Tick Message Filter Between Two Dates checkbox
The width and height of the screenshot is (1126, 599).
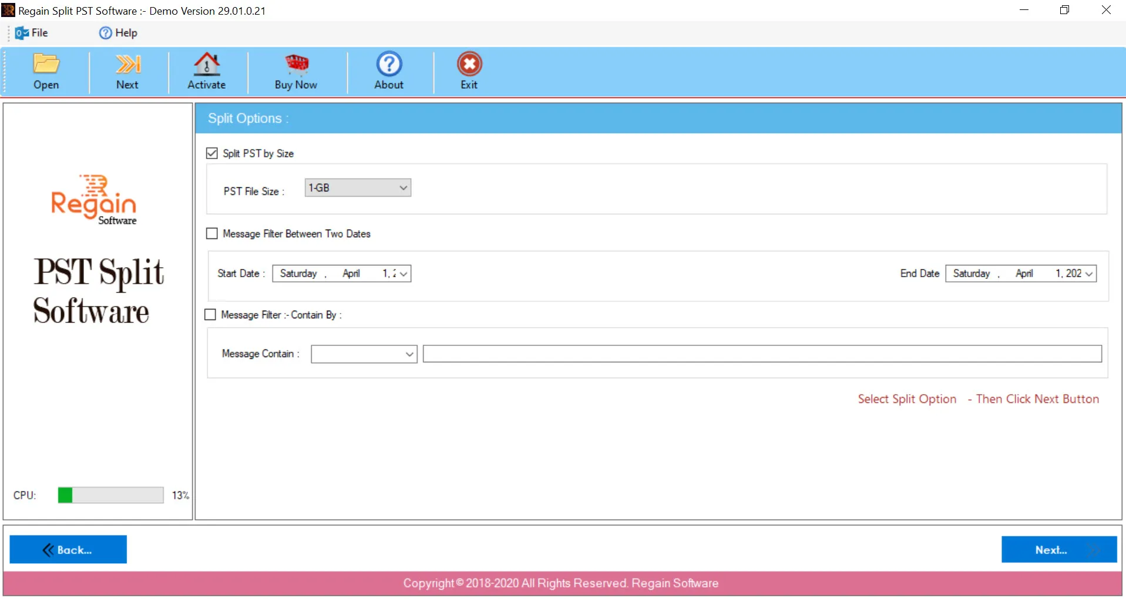click(x=212, y=234)
